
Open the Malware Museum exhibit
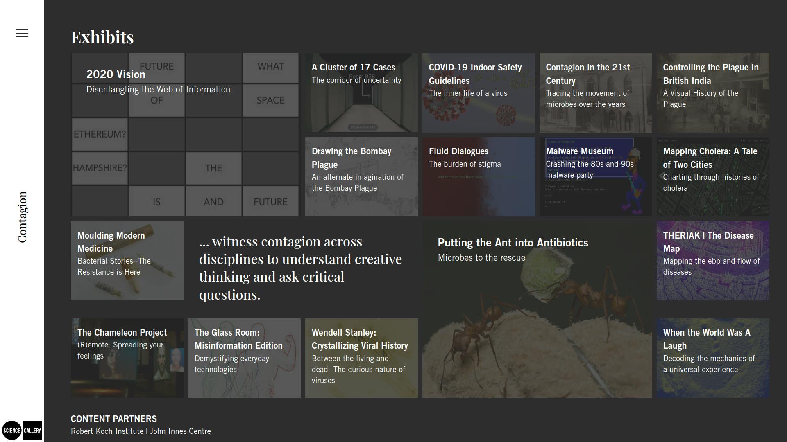[x=596, y=177]
